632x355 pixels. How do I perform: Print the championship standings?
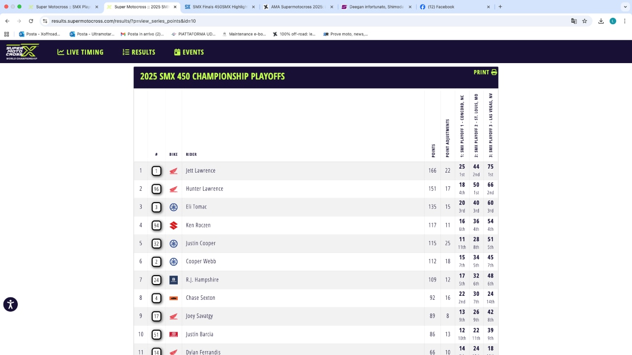pos(485,72)
